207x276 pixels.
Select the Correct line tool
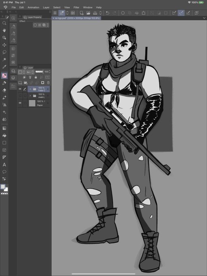click(4, 179)
